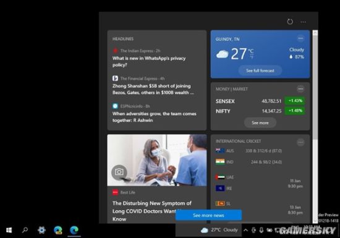The image size is (340, 238).
Task: Click the AUS cricket score row
Action: [x=249, y=151]
